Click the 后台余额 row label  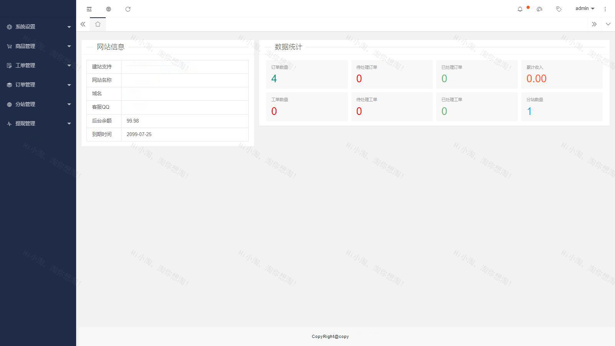pos(102,121)
